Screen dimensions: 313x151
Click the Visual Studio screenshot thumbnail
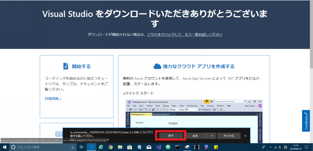click(x=194, y=121)
